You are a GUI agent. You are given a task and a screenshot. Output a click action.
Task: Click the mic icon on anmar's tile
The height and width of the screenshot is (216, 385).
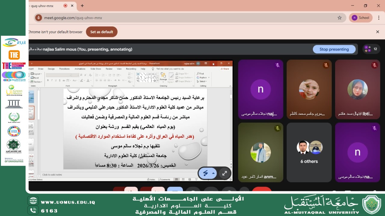click(278, 128)
